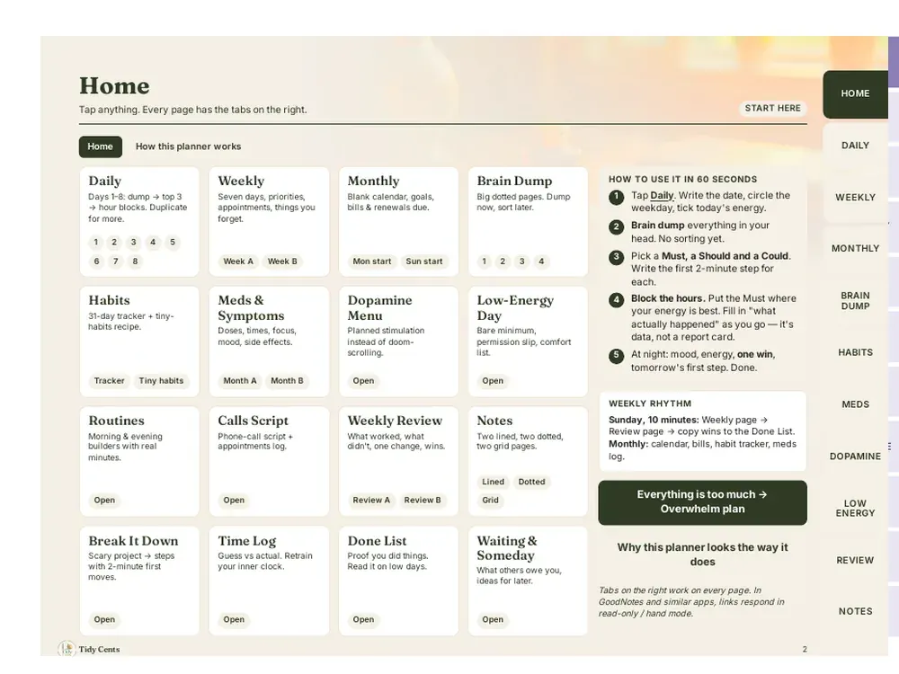Open Meds & Symptoms Month A
Image resolution: width=899 pixels, height=674 pixels.
coord(240,381)
